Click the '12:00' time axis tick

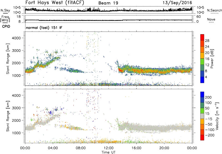pyautogui.click(x=109, y=148)
